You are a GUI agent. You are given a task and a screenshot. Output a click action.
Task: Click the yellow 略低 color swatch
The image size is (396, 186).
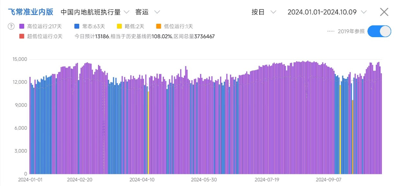tap(119, 26)
